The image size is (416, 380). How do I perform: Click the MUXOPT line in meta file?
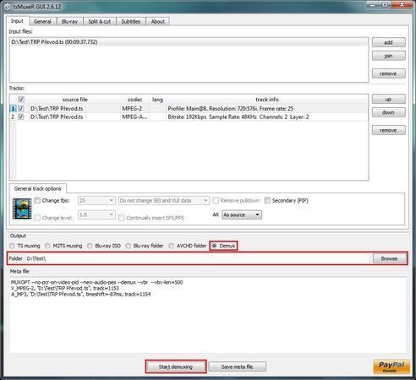coord(96,282)
